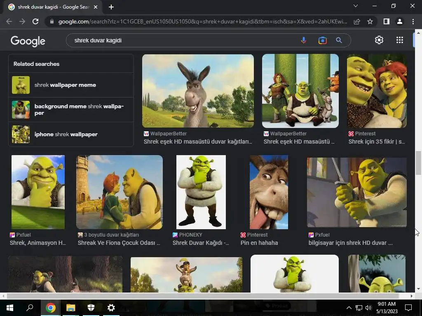
Task: Toggle Chrome side panel
Action: (387, 21)
